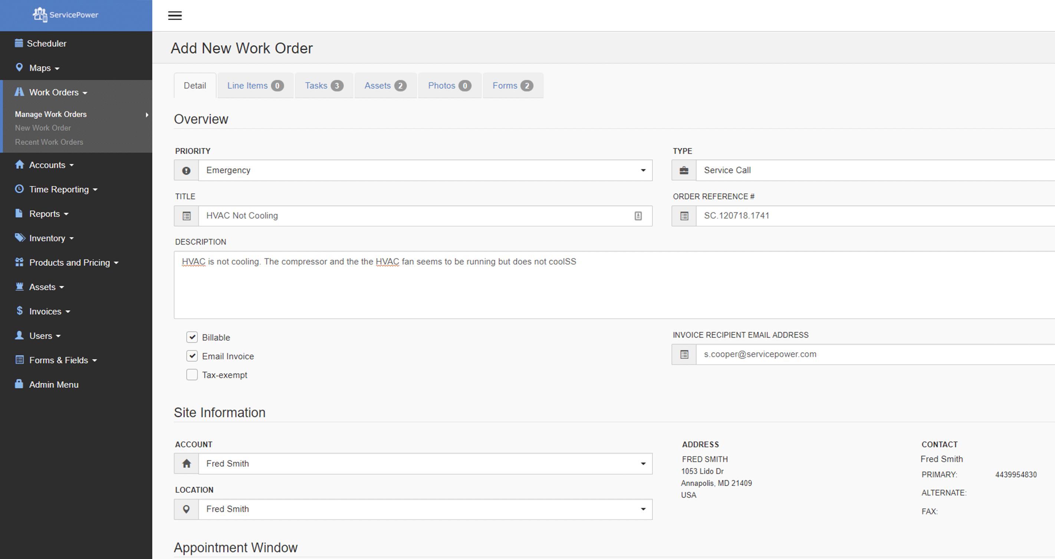Switch to the Line Items tab
The image size is (1055, 559).
[x=255, y=86]
